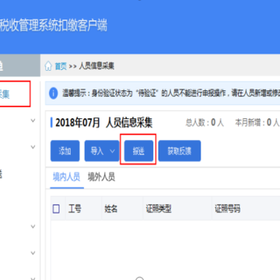The width and height of the screenshot is (280, 280).
Task: Click the 姓名 column header
Action: pyautogui.click(x=111, y=208)
